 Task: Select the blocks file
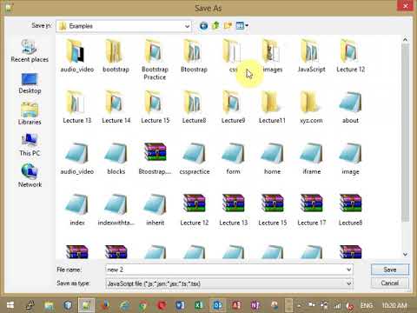pyautogui.click(x=116, y=158)
